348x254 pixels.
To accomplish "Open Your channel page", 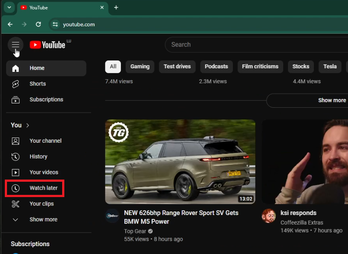I will coord(45,141).
